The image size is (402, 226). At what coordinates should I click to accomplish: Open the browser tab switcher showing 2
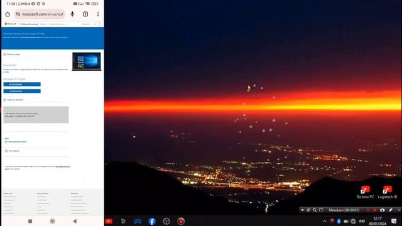(85, 14)
